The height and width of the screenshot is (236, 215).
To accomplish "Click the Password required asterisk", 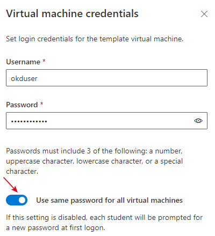I will point(41,104).
